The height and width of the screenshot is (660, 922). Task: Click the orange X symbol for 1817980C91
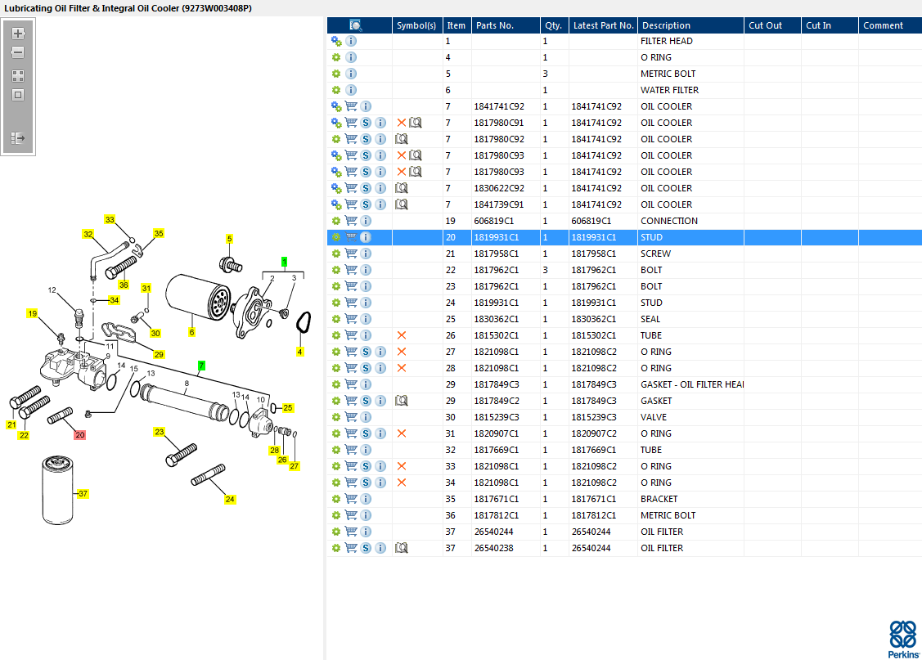(402, 123)
